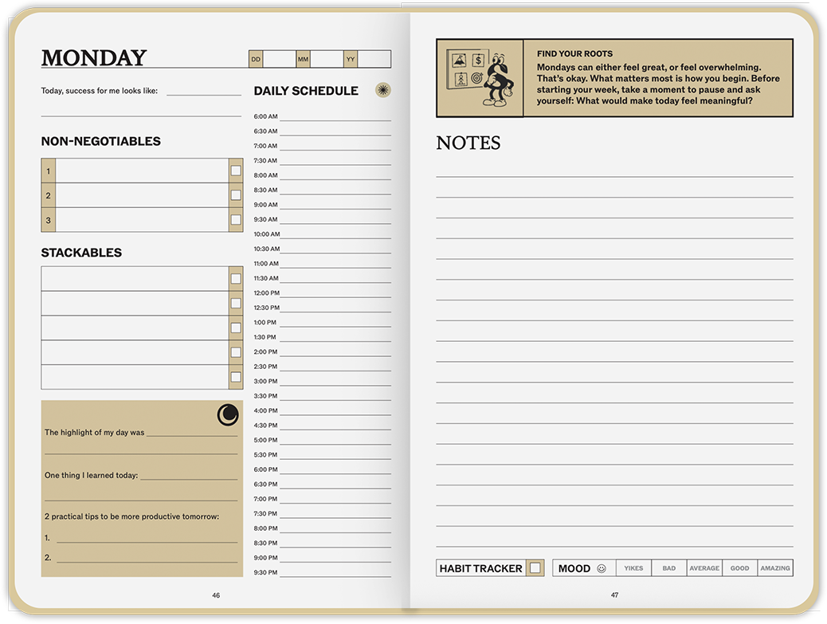Click the crescent moon icon in reflection box
Viewport: 827px width, 624px height.
228,414
